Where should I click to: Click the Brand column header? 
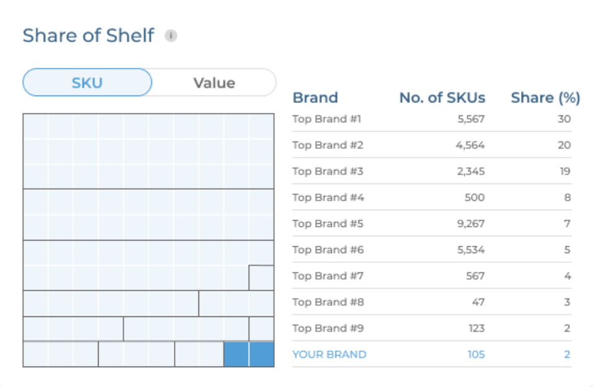click(x=315, y=97)
